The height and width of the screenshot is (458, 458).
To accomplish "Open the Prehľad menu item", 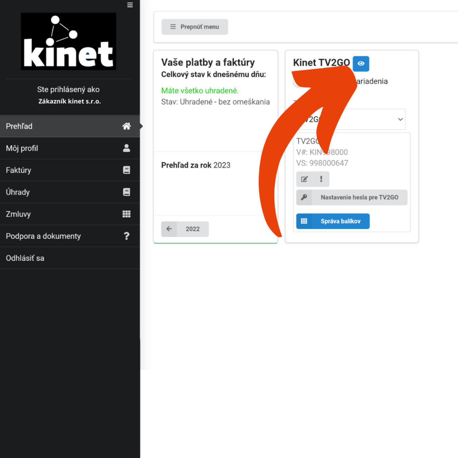I will tap(70, 126).
